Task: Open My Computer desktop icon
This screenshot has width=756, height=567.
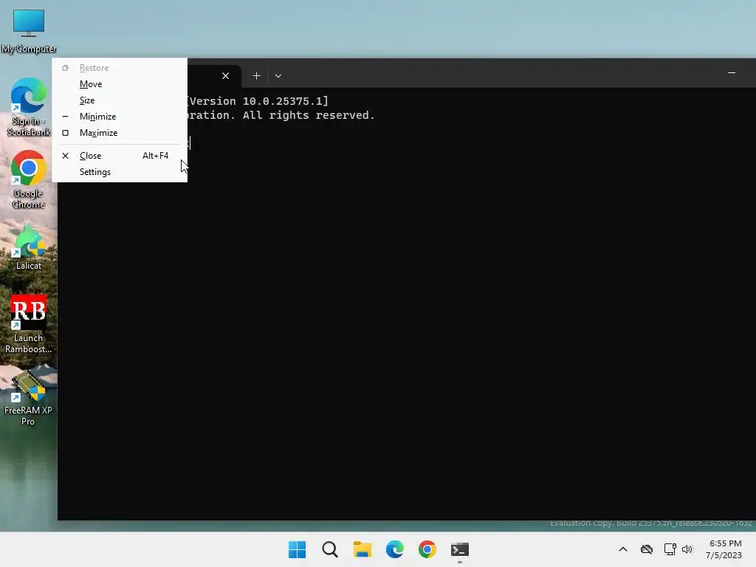Action: click(x=29, y=31)
